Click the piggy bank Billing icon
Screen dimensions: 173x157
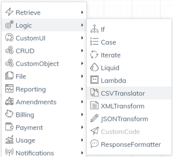pos(9,114)
